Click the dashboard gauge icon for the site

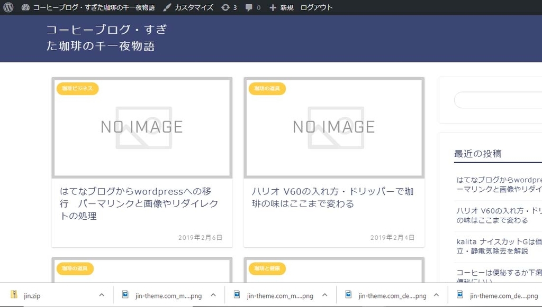pos(25,7)
